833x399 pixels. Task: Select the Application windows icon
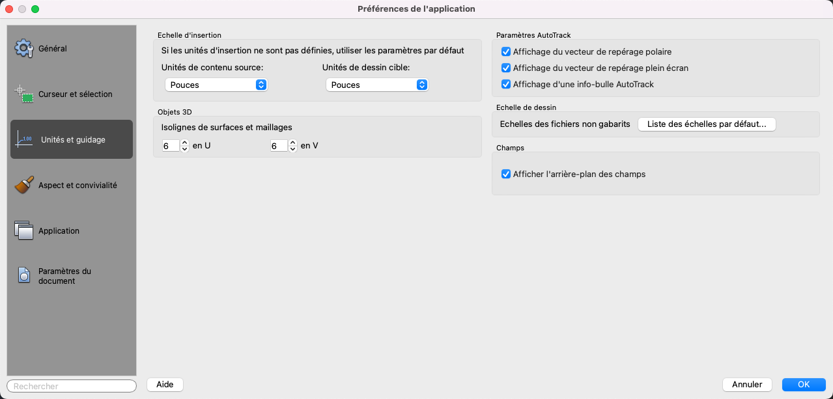[24, 230]
